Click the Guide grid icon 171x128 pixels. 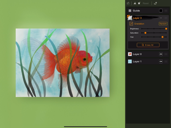coord(130,11)
